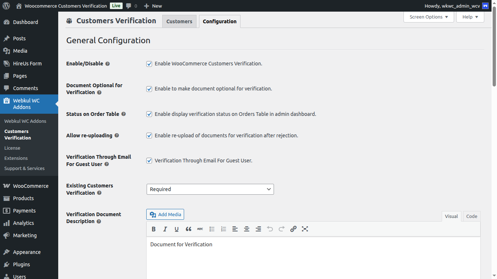Disable re-upload of documents after rejection

[x=149, y=136]
